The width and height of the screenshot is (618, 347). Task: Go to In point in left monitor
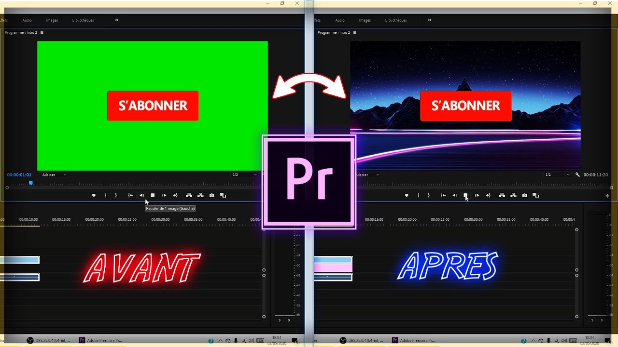[x=130, y=195]
